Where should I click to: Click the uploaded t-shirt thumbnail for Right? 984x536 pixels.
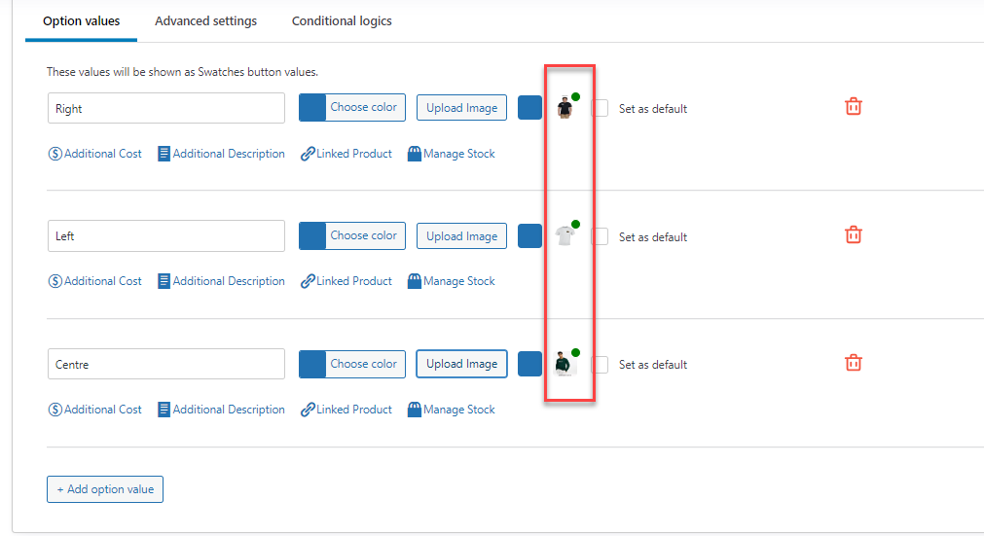(565, 108)
